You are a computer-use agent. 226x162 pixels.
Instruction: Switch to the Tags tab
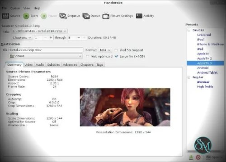99,65
